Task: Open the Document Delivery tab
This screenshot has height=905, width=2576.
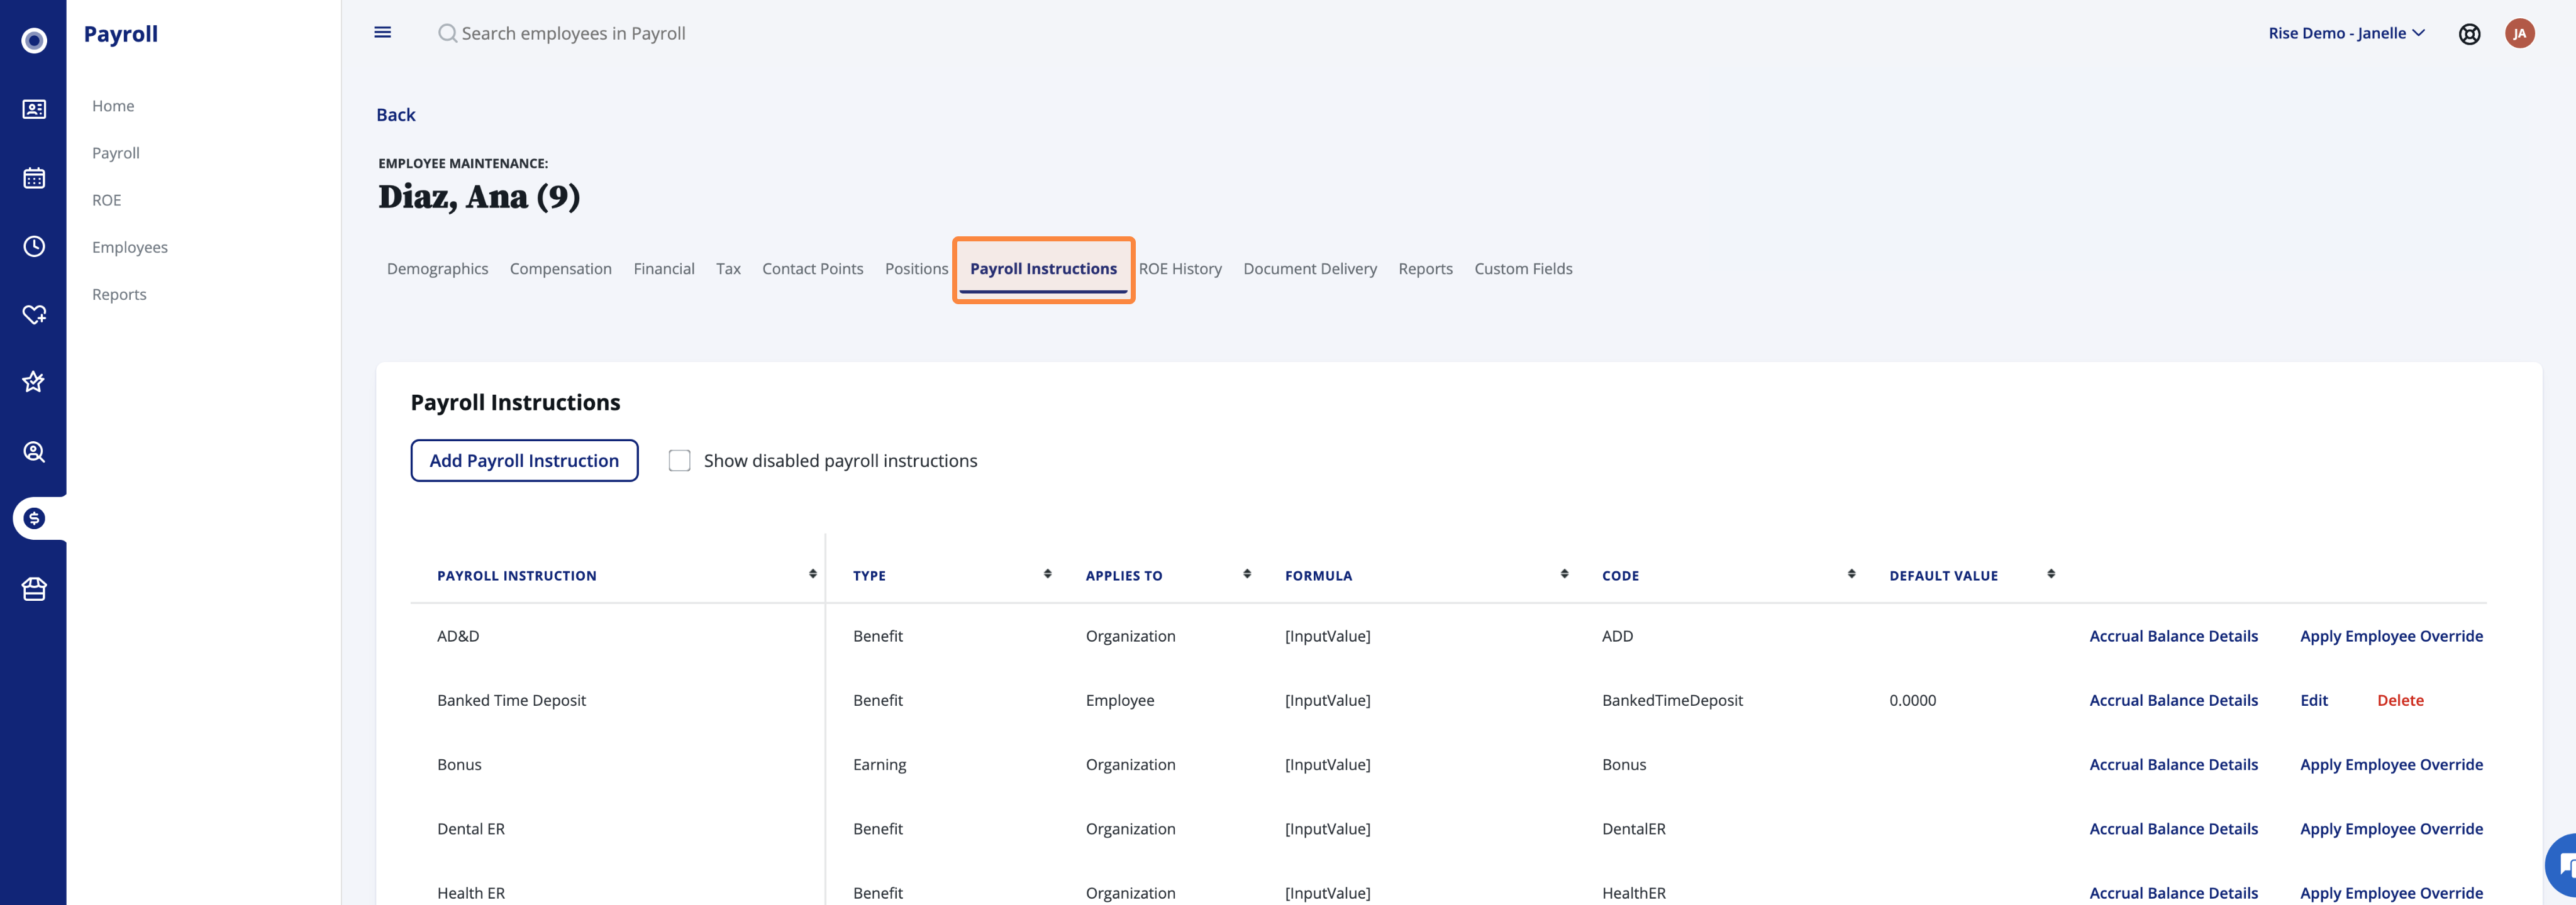Action: 1310,269
